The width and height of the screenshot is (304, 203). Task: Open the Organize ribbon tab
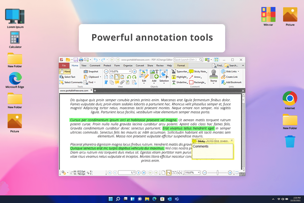click(128, 66)
